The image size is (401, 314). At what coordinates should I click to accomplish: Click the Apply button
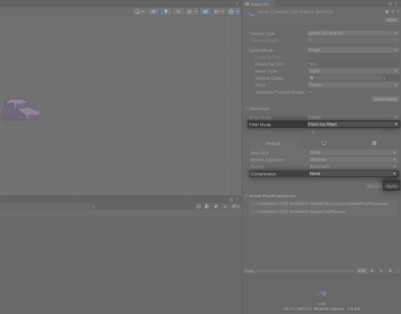391,186
